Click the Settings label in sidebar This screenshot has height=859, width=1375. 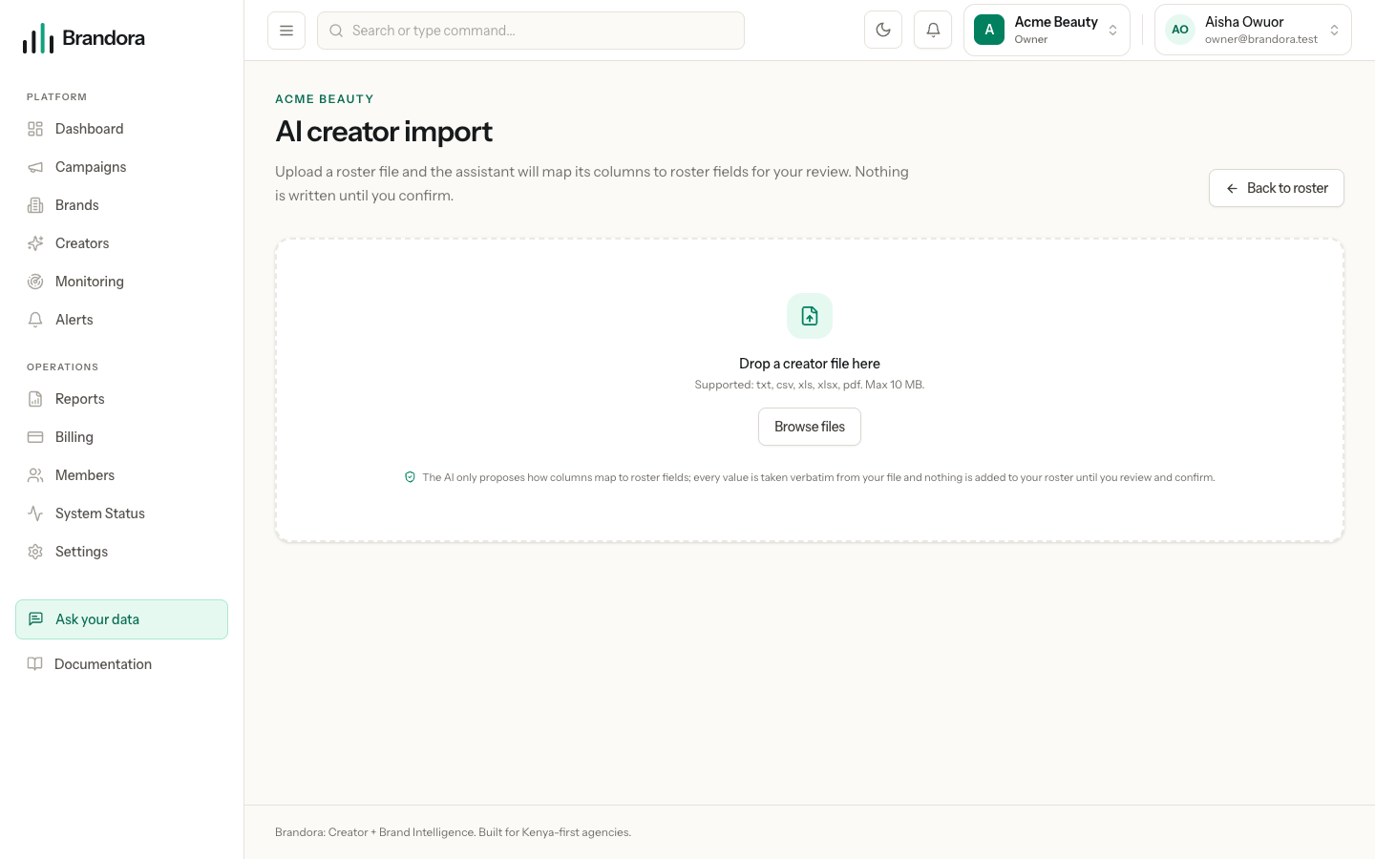81,552
